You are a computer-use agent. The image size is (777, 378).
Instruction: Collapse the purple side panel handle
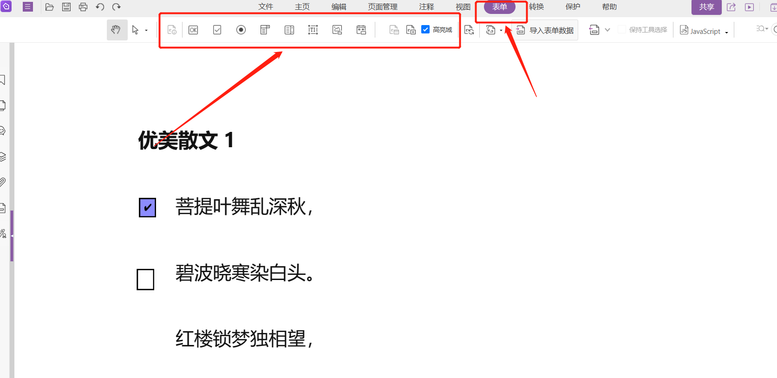tap(12, 236)
